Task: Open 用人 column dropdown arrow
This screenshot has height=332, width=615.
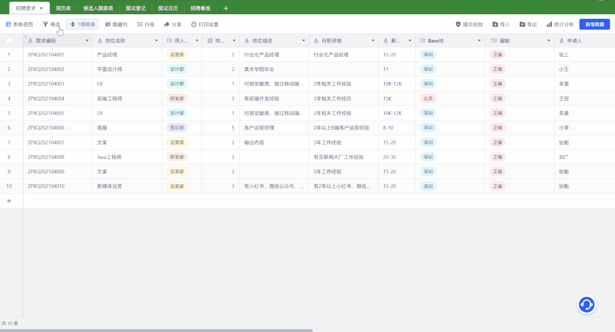Action: [x=197, y=41]
